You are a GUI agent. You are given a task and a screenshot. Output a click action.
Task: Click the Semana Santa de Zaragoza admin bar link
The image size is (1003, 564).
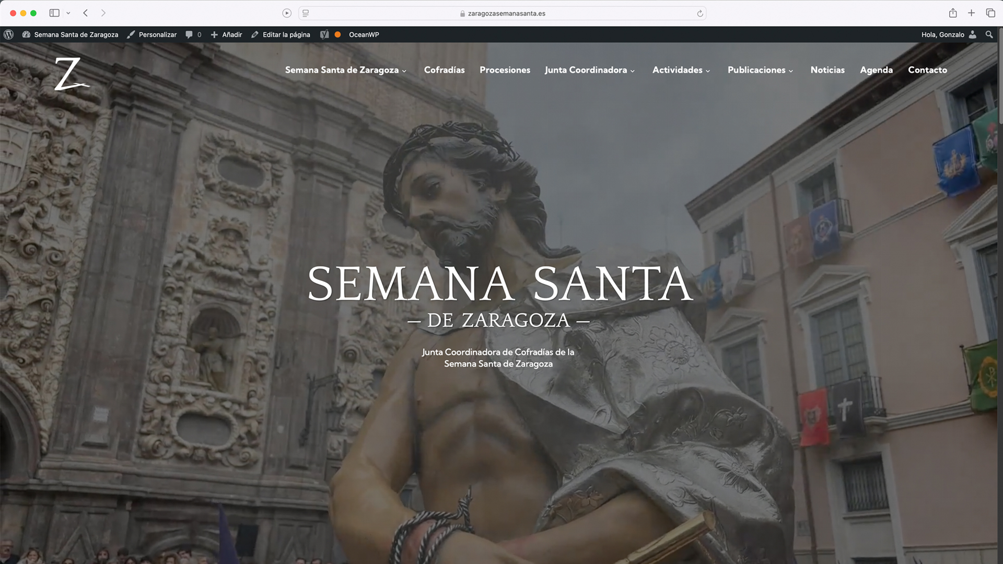pyautogui.click(x=76, y=34)
